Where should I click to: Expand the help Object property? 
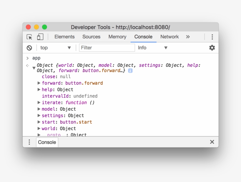[39, 90]
